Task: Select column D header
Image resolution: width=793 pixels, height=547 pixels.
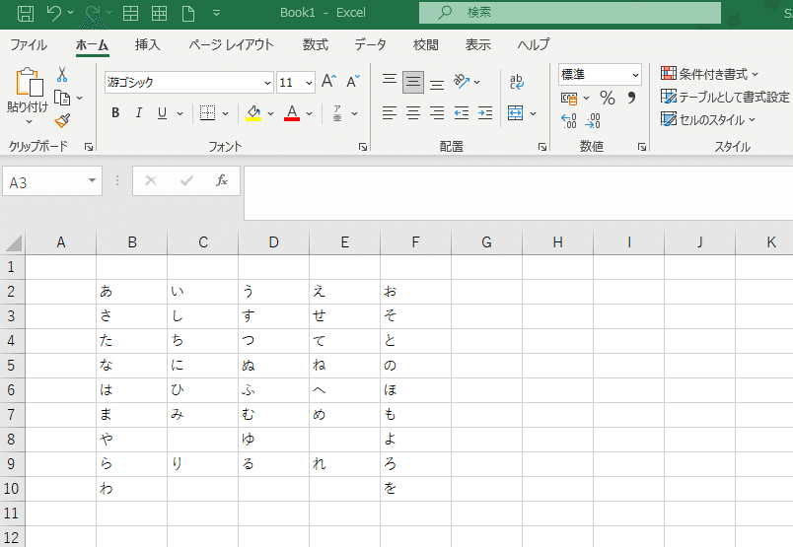Action: [x=273, y=242]
